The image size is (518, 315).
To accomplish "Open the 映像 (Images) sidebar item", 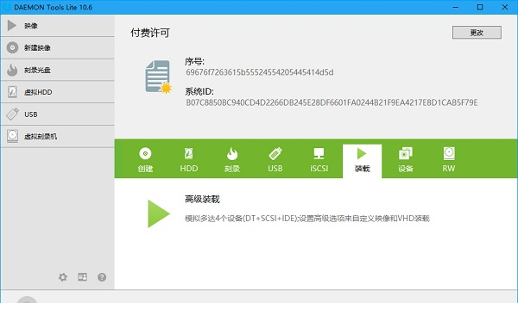I will click(58, 26).
